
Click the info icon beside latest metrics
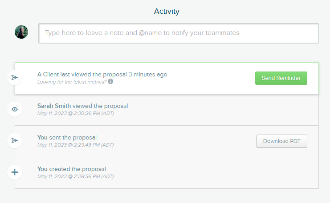tap(110, 82)
